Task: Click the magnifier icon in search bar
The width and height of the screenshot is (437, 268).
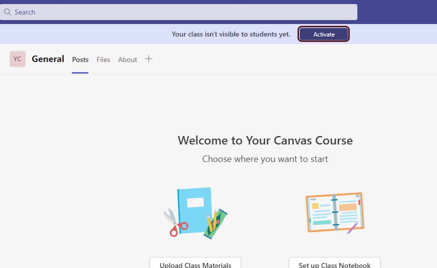Action: [x=8, y=12]
